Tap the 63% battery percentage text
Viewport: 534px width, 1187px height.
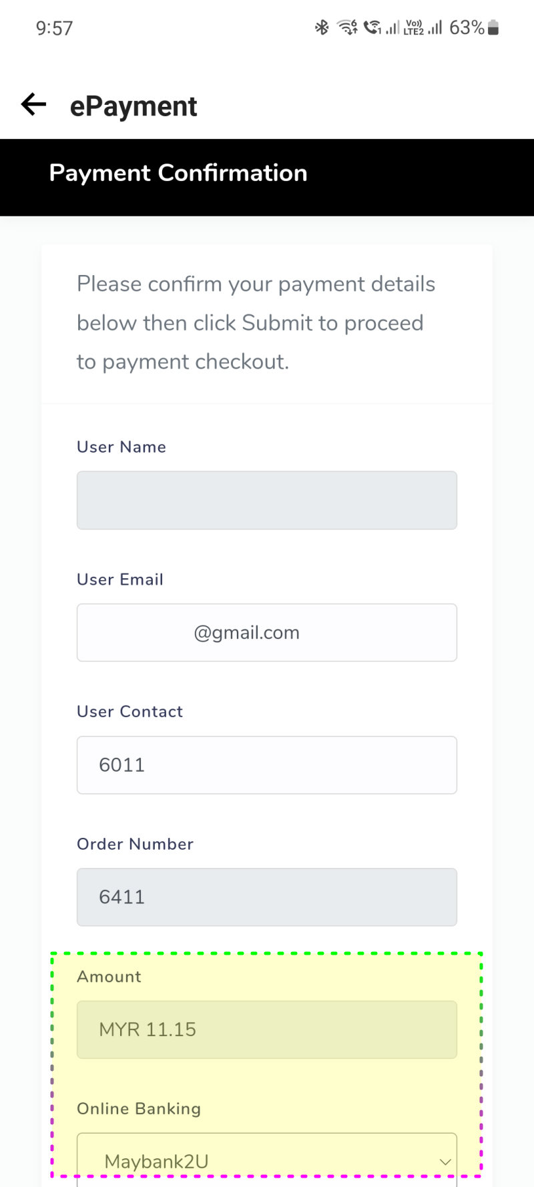[467, 27]
